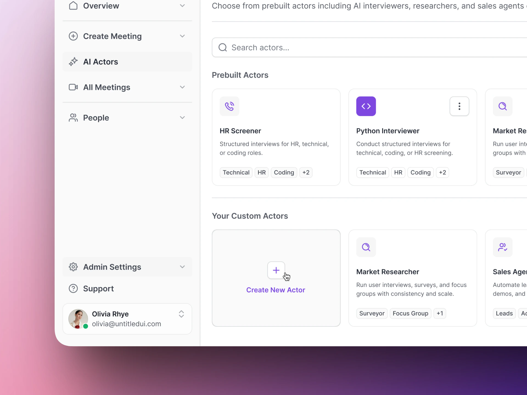Click Olivia Rhye's avatar photo
The image size is (527, 395).
[x=78, y=319]
